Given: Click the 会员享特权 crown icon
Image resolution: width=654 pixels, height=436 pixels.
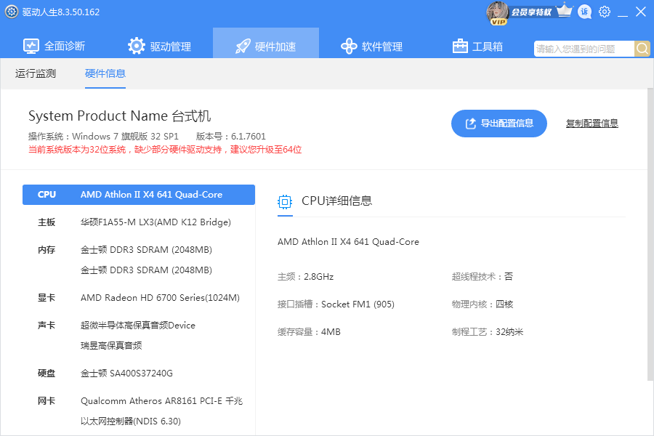Looking at the screenshot, I should (x=565, y=10).
